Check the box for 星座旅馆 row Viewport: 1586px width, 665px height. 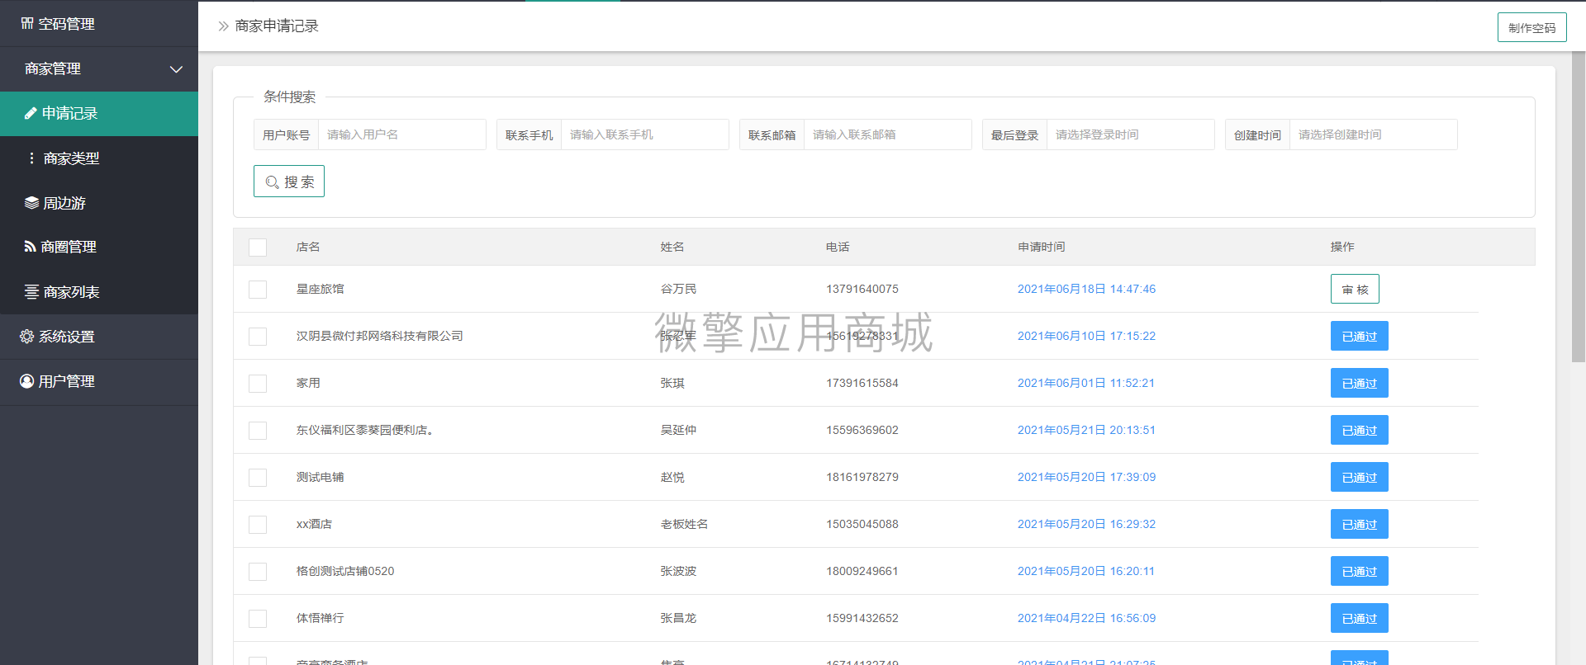click(258, 290)
